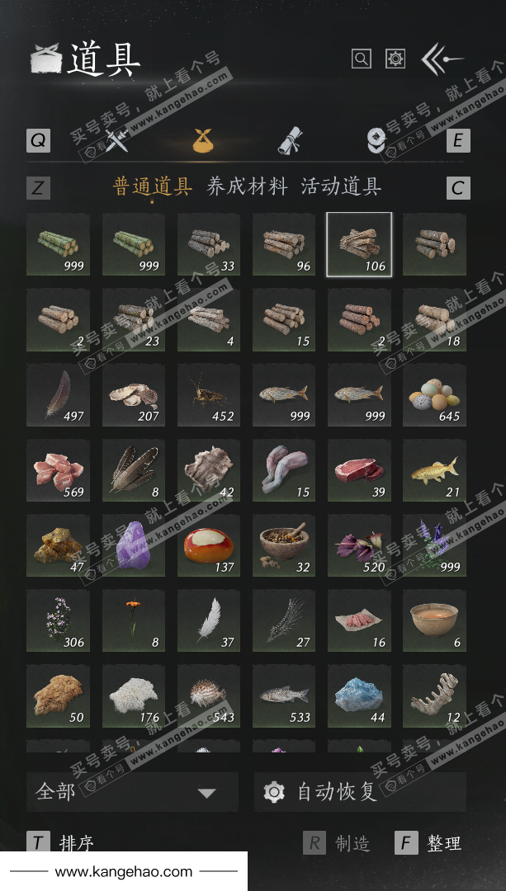The height and width of the screenshot is (891, 506).
Task: Select the golden pouch items category
Action: click(x=206, y=139)
